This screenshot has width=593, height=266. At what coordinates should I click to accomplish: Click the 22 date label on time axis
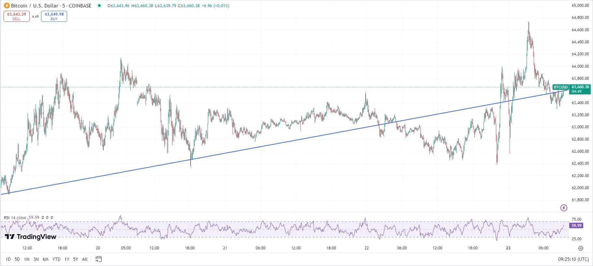click(x=367, y=248)
